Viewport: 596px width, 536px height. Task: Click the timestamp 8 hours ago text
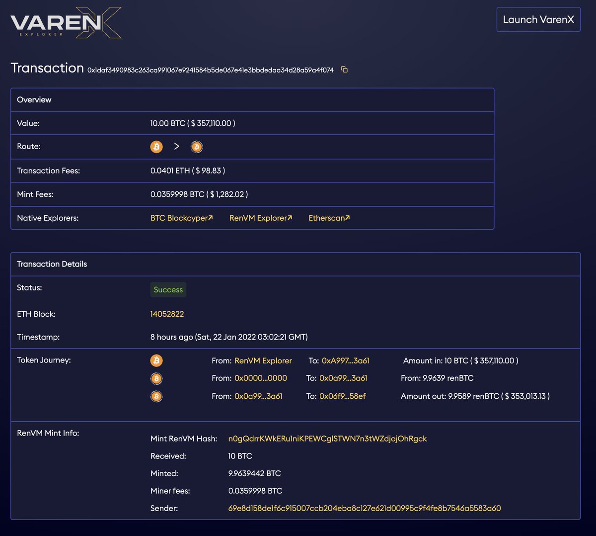(229, 337)
